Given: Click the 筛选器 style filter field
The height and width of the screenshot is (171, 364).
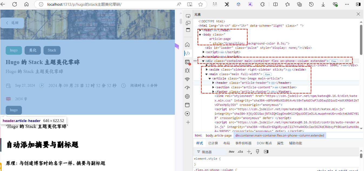Looking at the screenshot, I should coord(211,152).
